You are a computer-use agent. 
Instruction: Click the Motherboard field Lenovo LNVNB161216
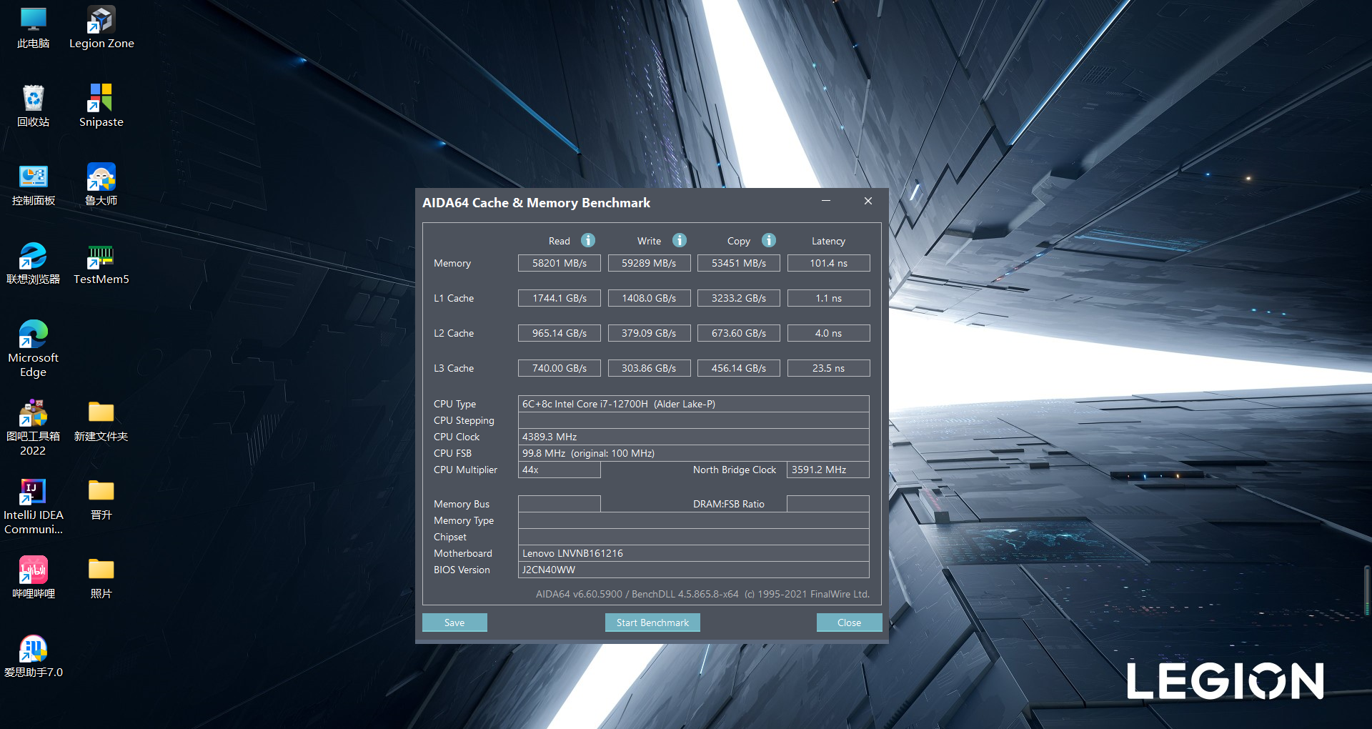(693, 553)
